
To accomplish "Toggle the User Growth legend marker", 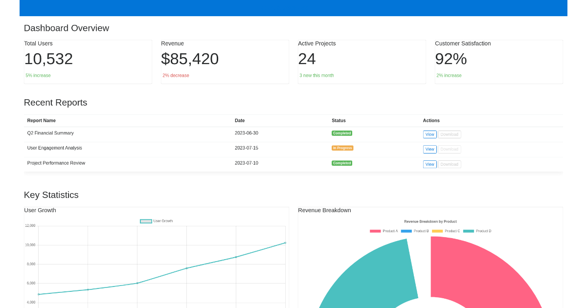I will tap(146, 221).
